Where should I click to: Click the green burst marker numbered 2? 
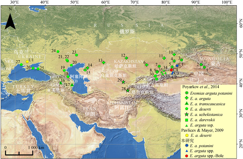tap(201, 65)
